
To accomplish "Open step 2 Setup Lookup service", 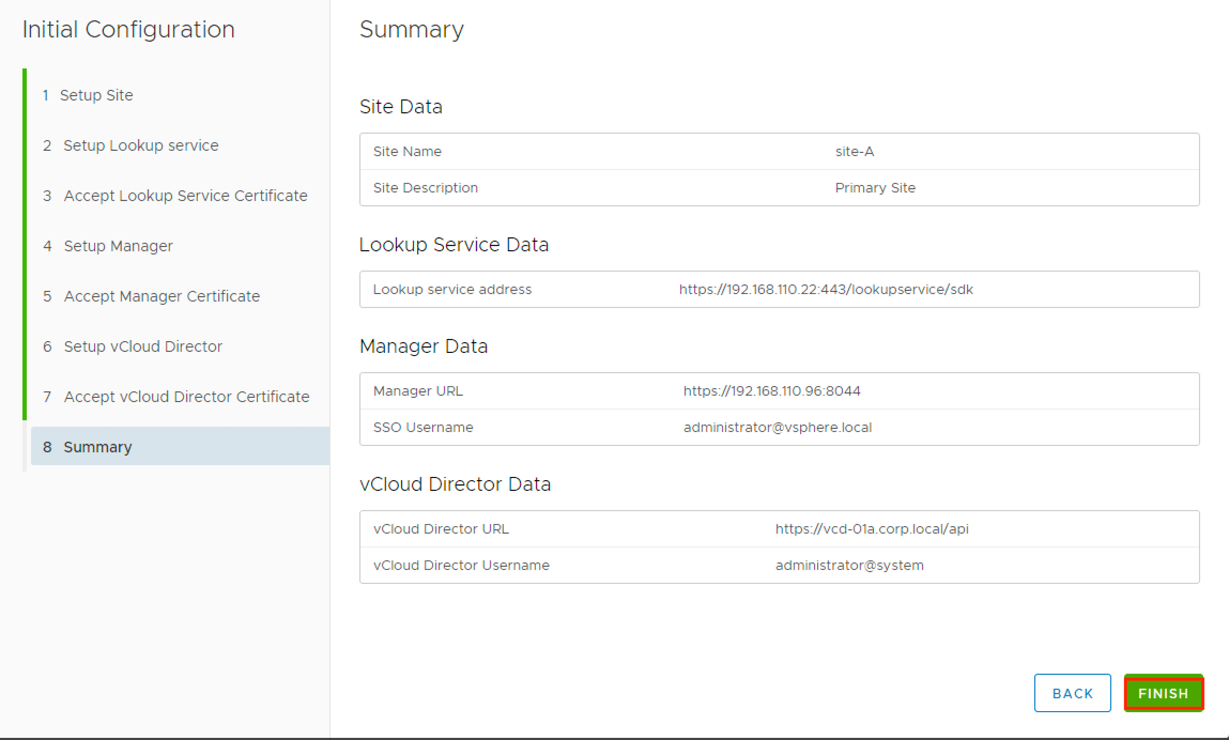I will pyautogui.click(x=141, y=145).
